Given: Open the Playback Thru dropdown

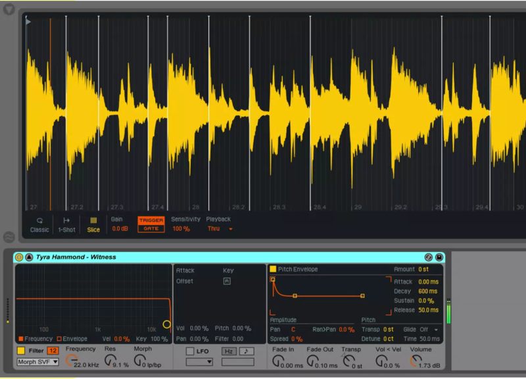Looking at the screenshot, I should (x=220, y=229).
